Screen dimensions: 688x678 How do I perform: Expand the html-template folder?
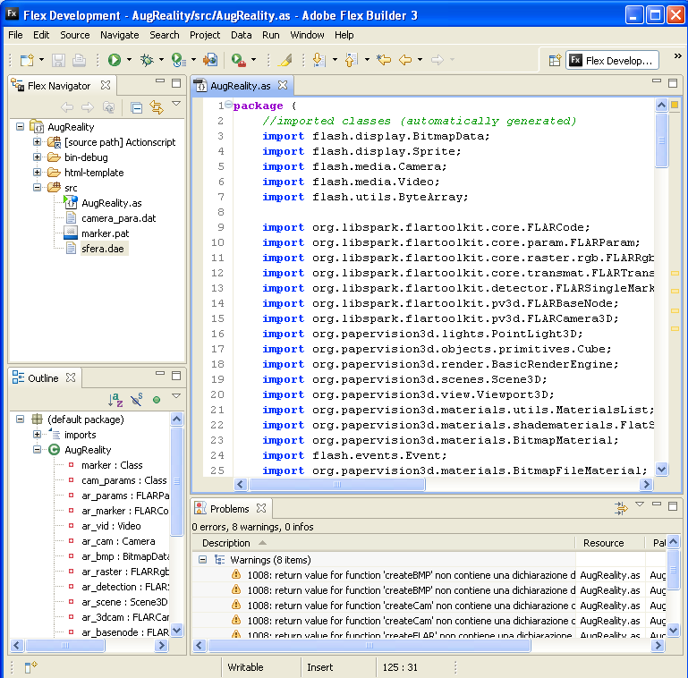click(38, 173)
